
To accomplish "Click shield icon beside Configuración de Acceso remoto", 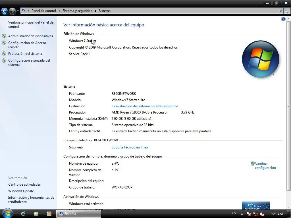I will pos(4,43).
